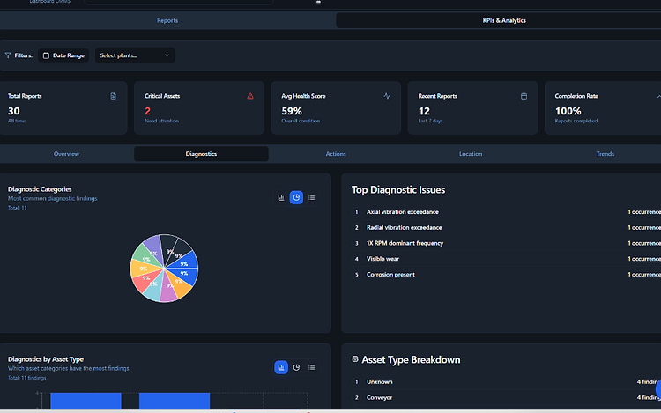Click the warning triangle on Critical Assets

coord(250,96)
